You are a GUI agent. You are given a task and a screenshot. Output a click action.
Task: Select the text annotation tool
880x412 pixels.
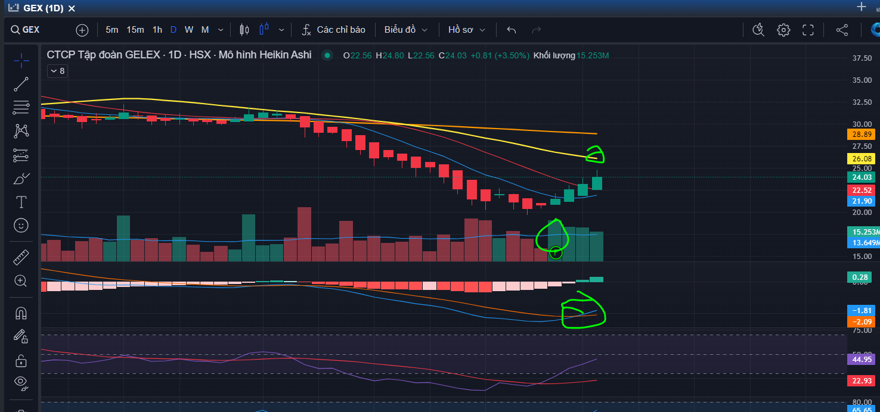pos(21,202)
